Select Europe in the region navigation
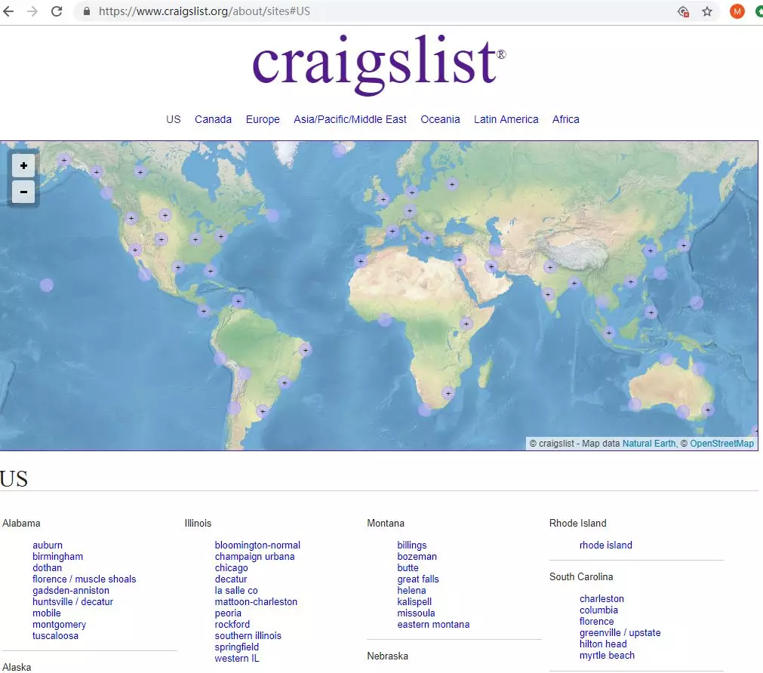The height and width of the screenshot is (673, 763). [263, 119]
